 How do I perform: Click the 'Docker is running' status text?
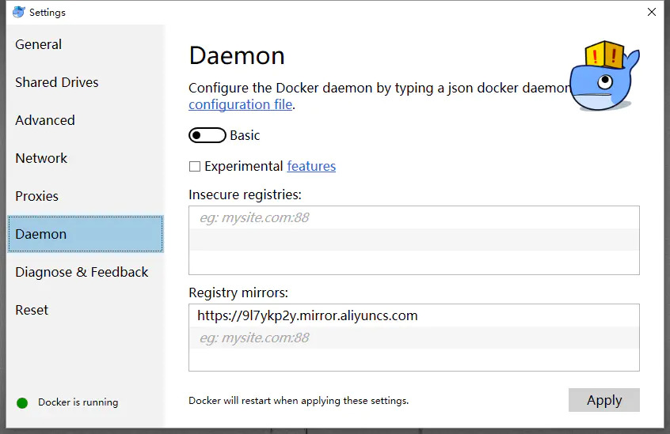pyautogui.click(x=78, y=402)
